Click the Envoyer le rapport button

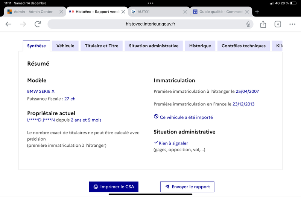(187, 187)
